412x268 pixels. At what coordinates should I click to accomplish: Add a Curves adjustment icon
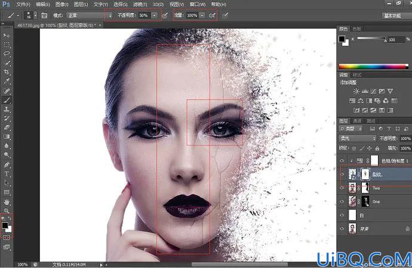[373, 91]
